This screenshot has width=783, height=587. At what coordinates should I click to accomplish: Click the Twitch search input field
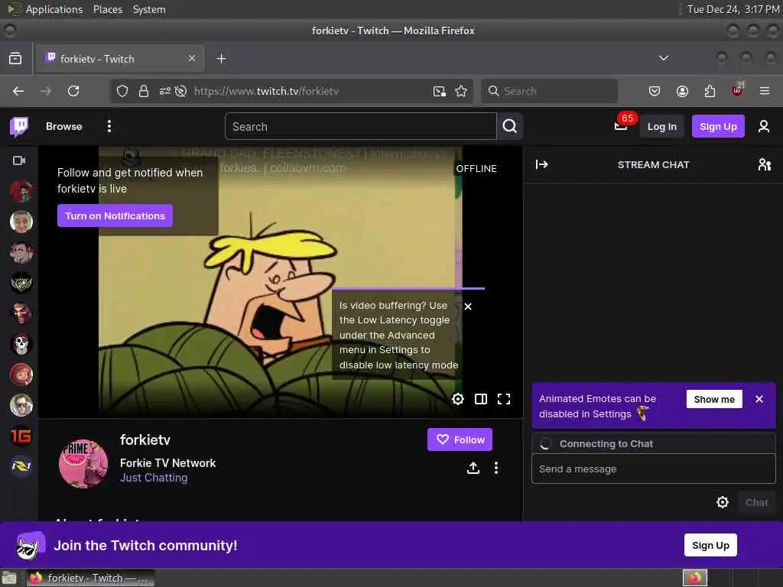[361, 126]
